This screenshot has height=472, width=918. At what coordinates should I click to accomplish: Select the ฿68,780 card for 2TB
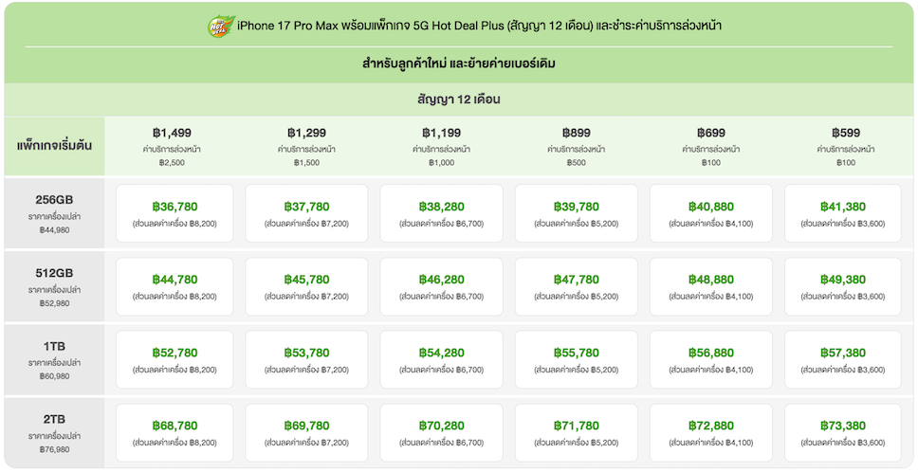click(x=174, y=433)
